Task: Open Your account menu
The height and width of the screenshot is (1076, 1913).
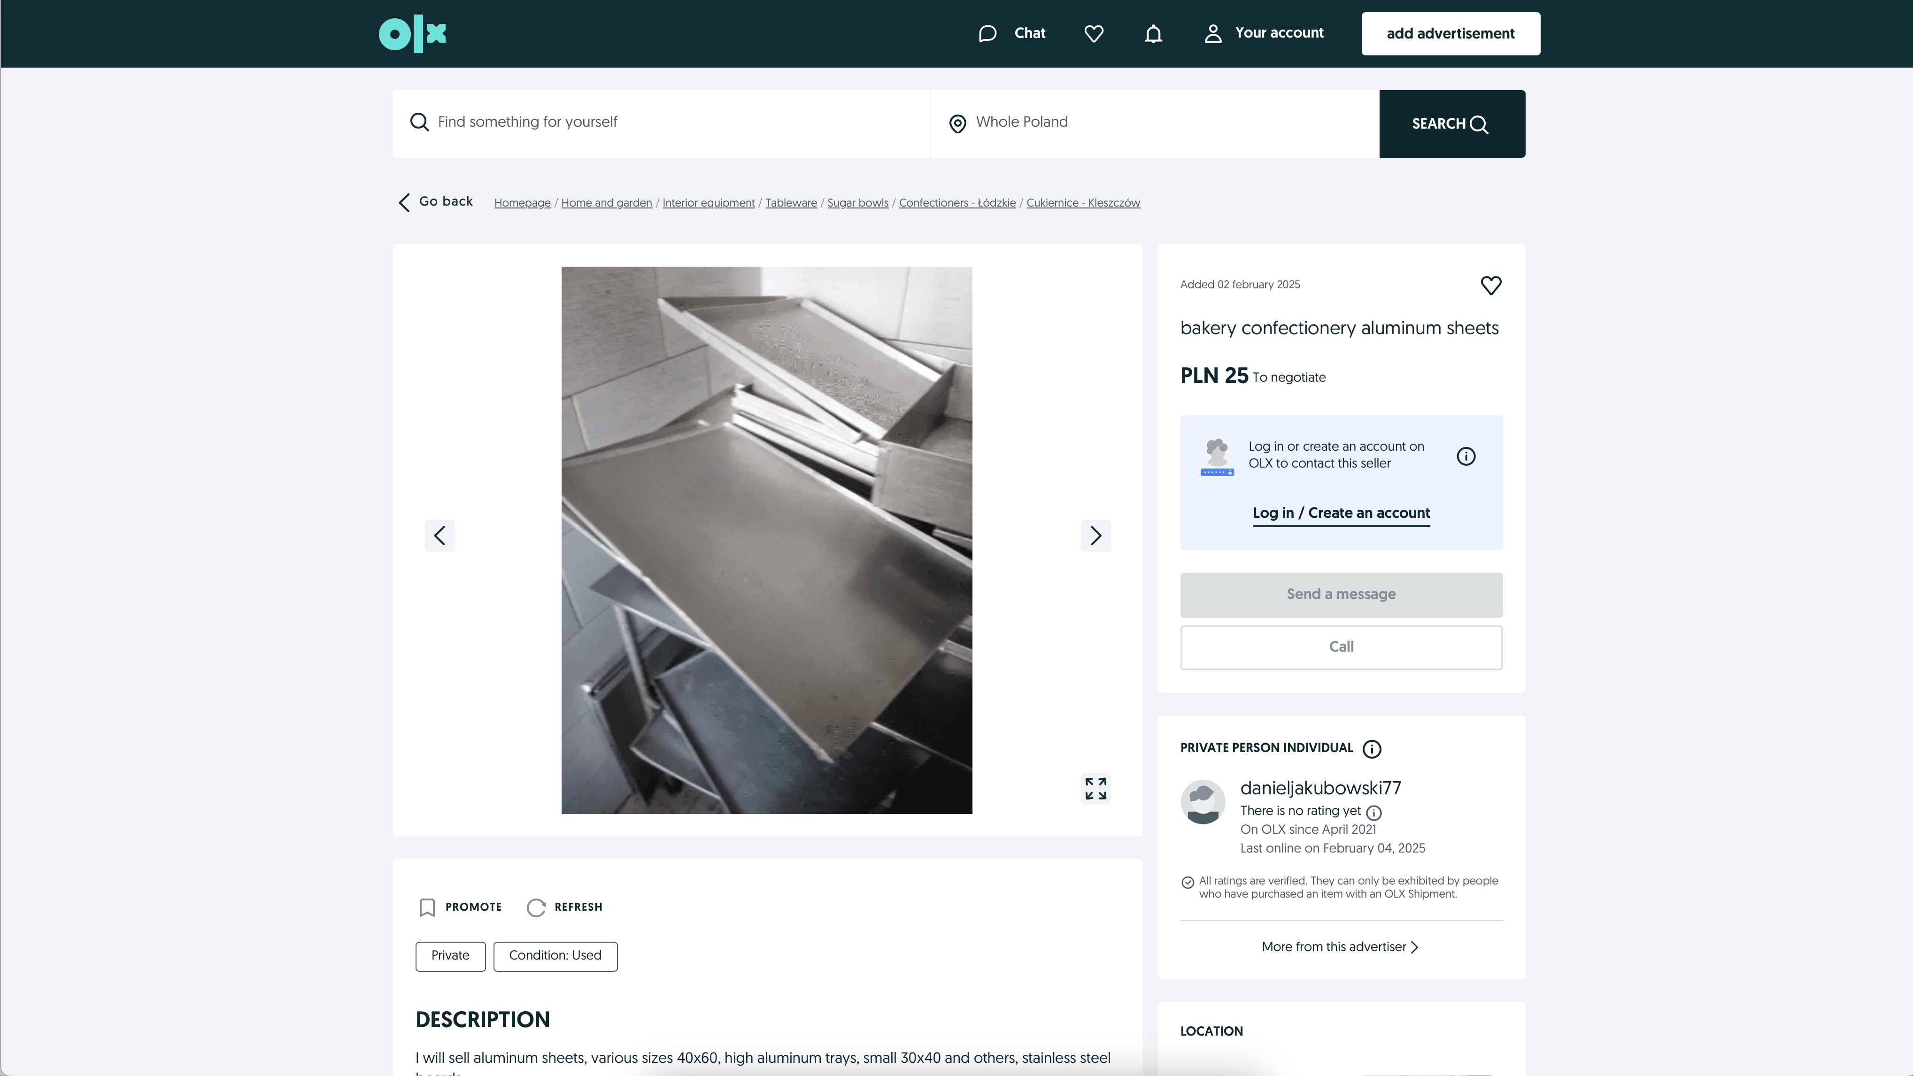Action: [1264, 33]
